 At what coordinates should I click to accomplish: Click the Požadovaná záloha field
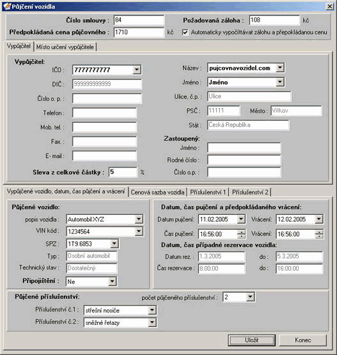pos(274,20)
